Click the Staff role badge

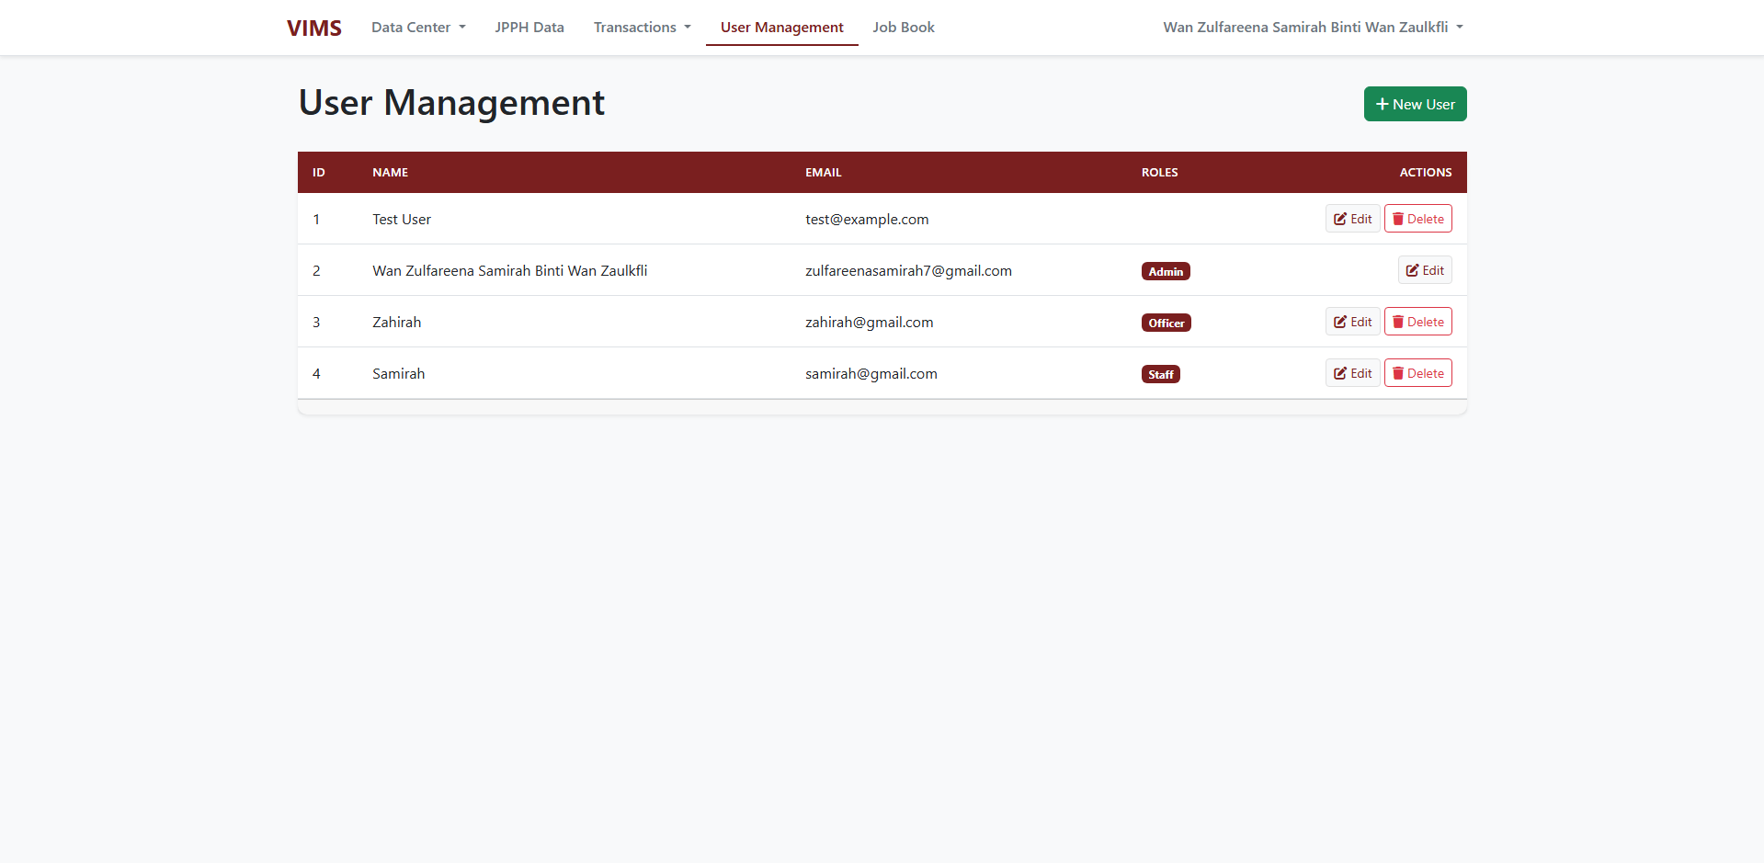(x=1160, y=374)
